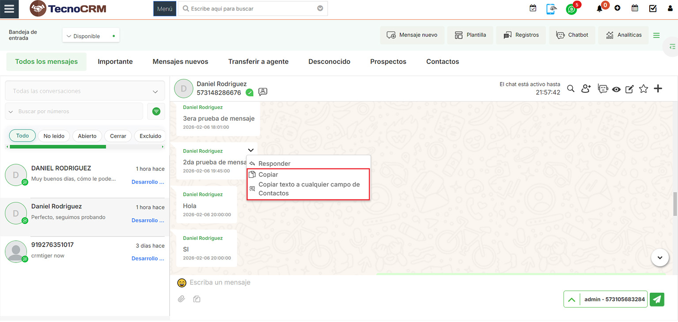Click the 'Mensaje nuevo' button
The image size is (678, 322).
coord(412,35)
